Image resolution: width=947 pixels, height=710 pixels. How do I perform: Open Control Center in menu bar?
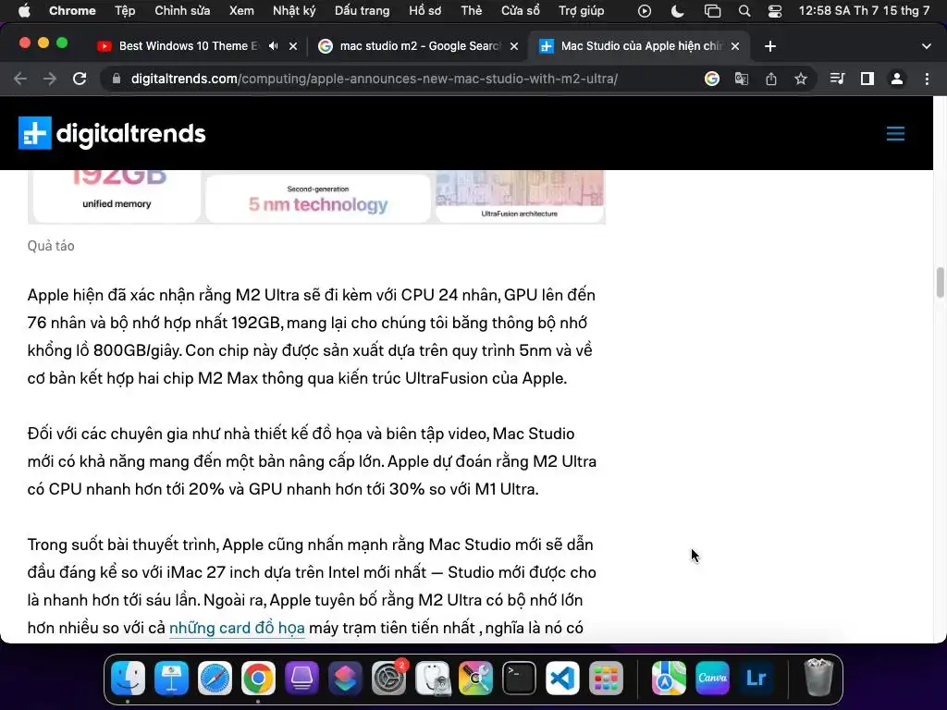tap(775, 11)
